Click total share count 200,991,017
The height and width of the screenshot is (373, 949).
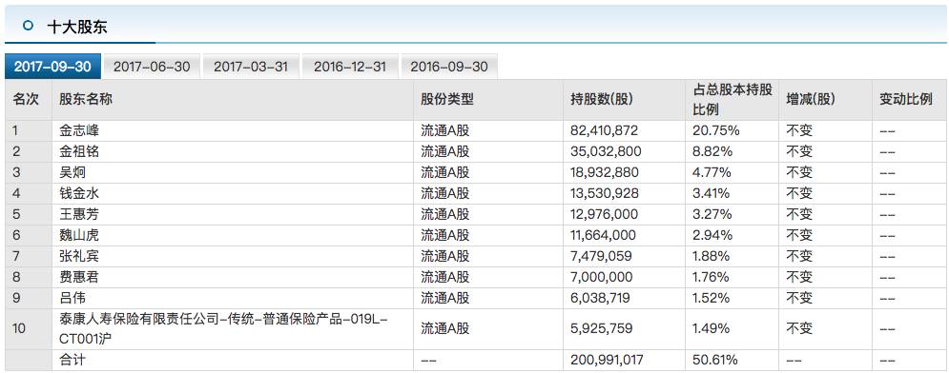click(607, 361)
